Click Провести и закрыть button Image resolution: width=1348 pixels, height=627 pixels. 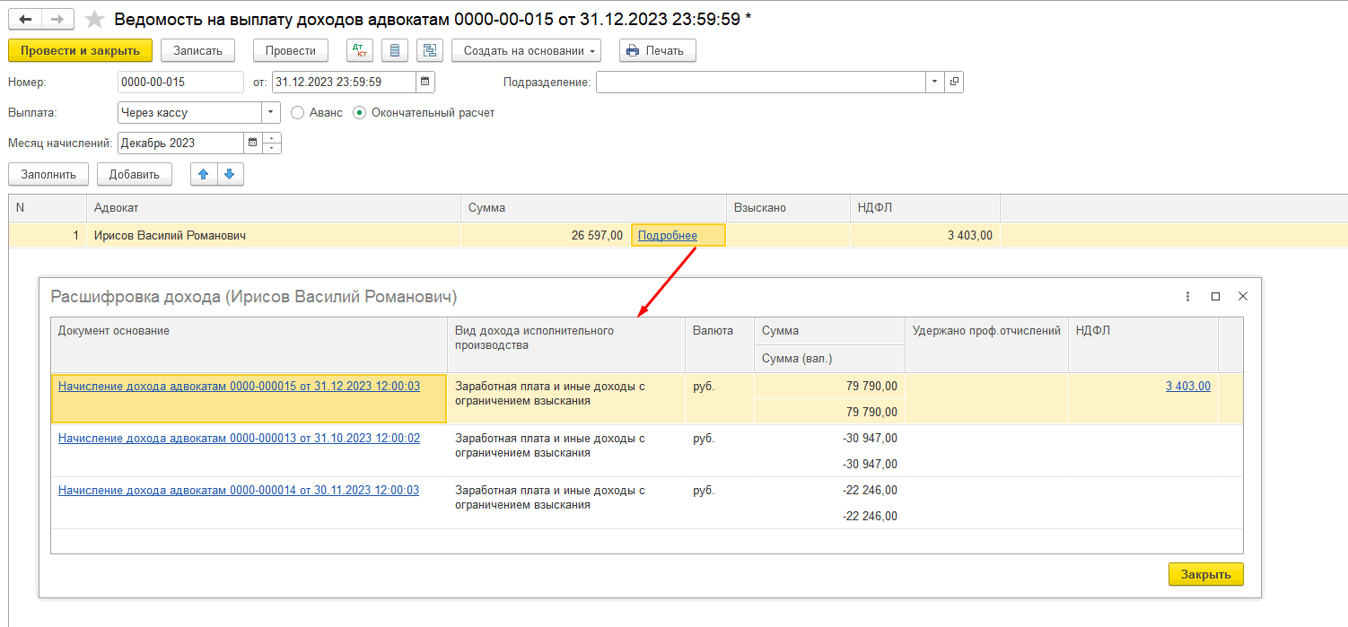point(80,50)
